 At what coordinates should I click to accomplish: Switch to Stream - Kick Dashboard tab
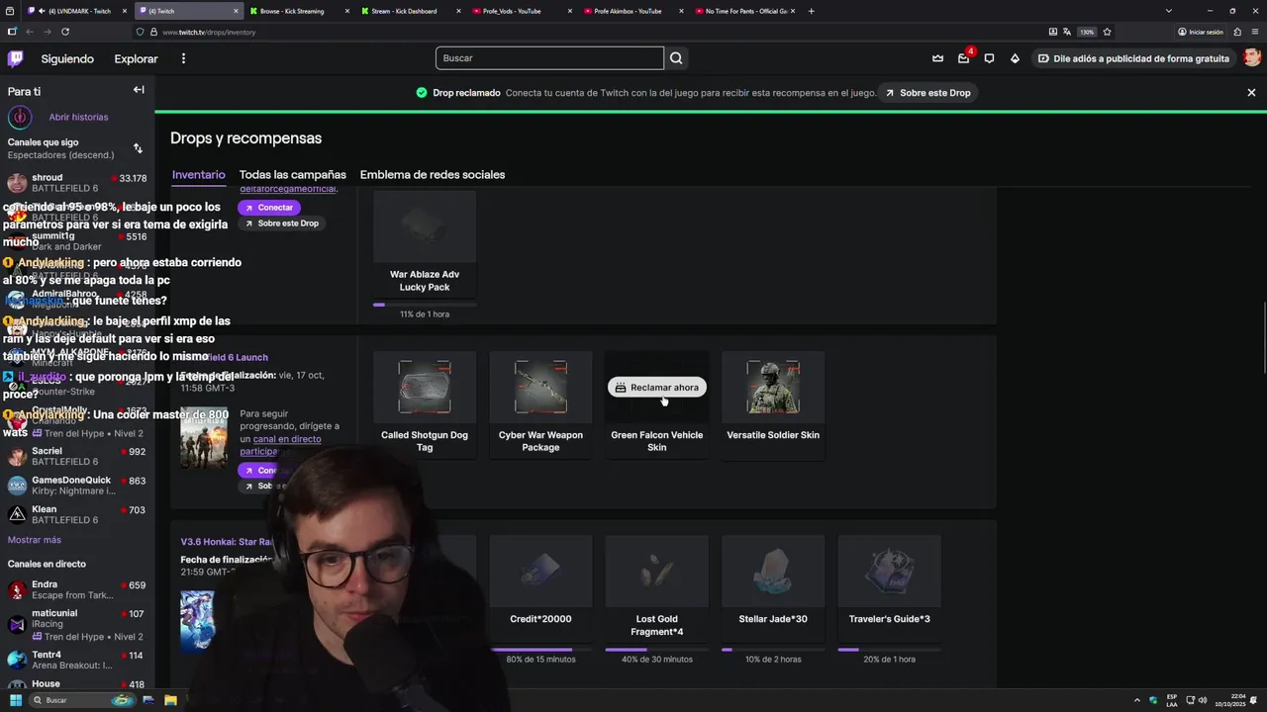[410, 11]
